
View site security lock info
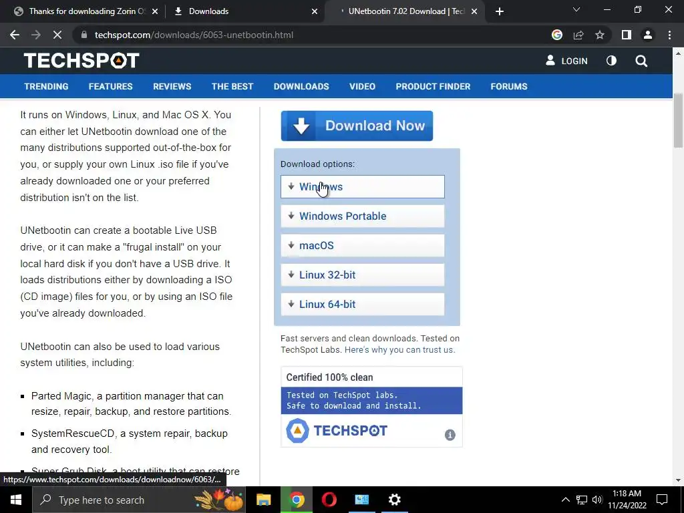point(84,35)
